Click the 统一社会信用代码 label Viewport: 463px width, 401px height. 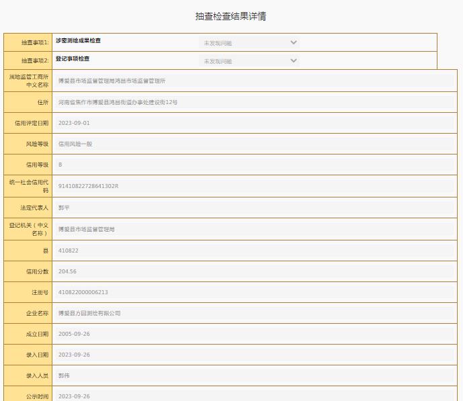pos(29,186)
